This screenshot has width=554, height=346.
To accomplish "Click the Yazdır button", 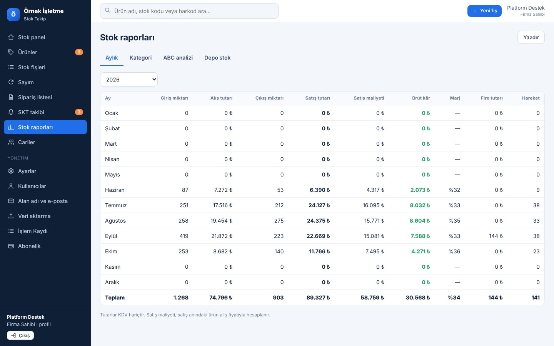I will coord(531,37).
